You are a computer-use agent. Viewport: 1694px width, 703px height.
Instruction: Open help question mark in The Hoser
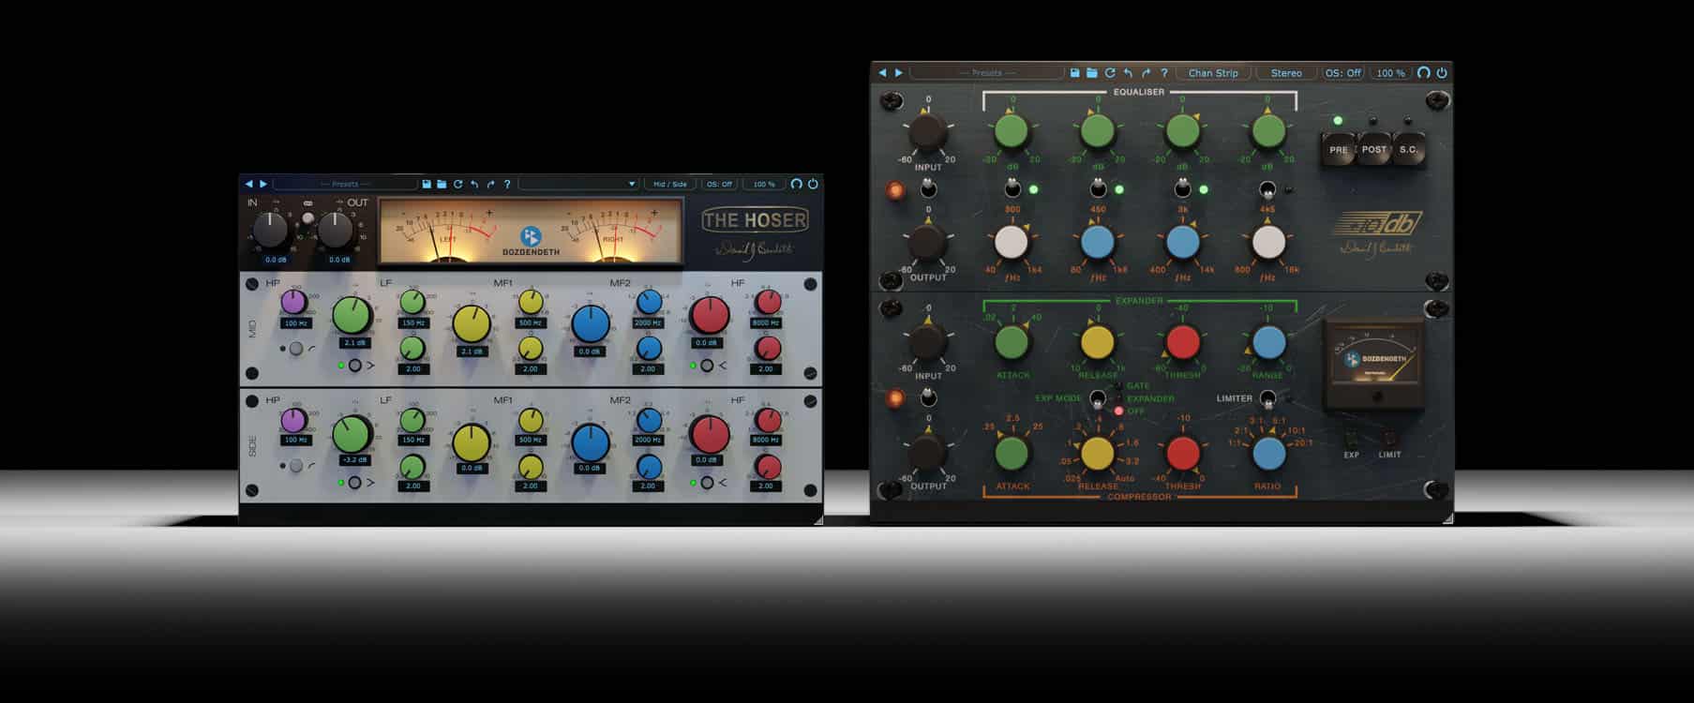click(507, 185)
